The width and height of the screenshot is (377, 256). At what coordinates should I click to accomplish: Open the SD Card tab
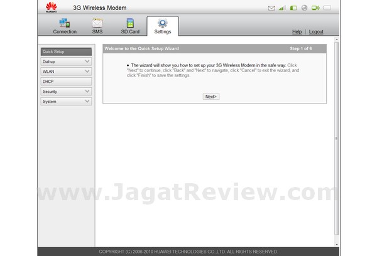[130, 23]
